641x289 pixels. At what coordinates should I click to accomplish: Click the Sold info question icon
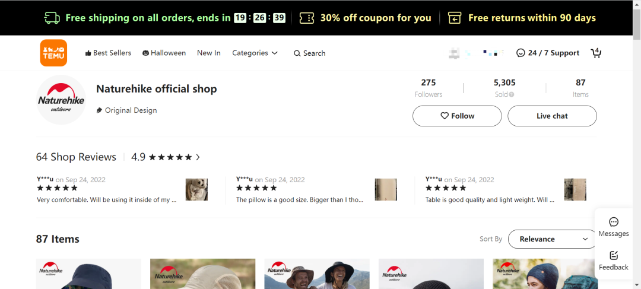[512, 94]
